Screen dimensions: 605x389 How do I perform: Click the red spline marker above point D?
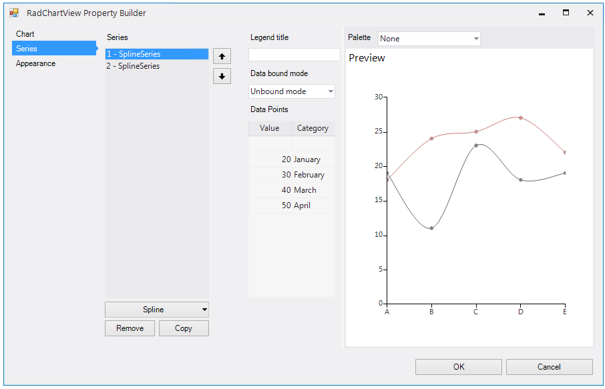[x=520, y=118]
